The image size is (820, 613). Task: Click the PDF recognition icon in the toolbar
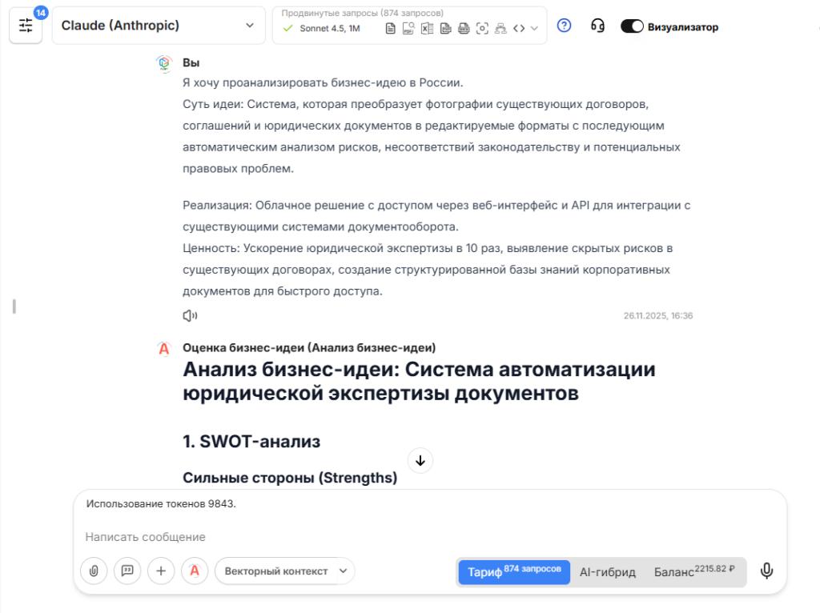click(408, 28)
